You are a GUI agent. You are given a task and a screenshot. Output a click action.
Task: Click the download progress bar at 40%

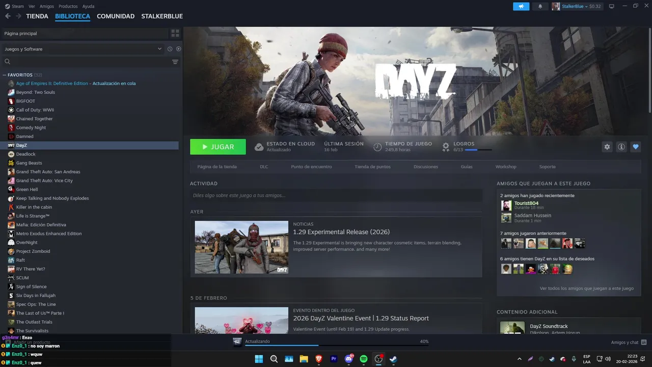click(337, 345)
